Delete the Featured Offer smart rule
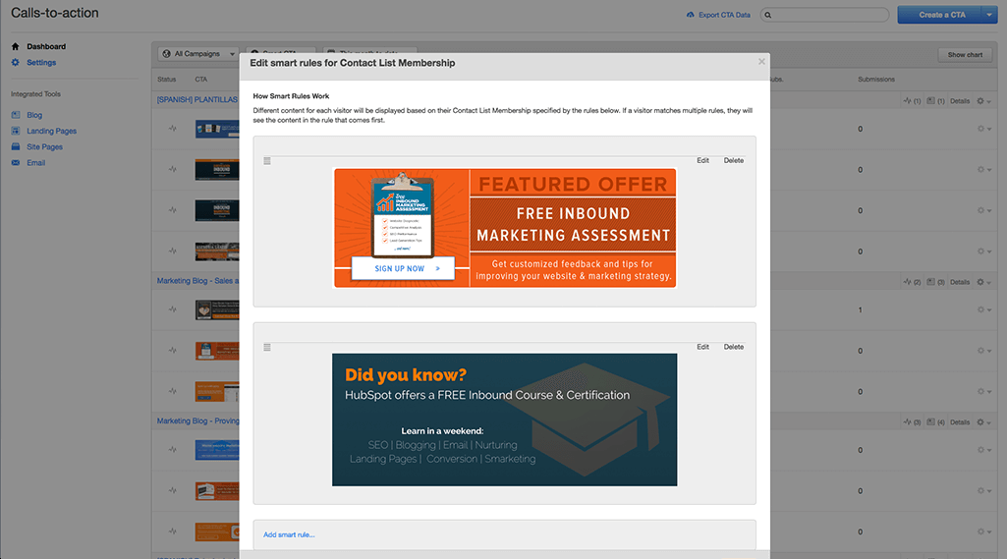Screen dimensions: 1007x559 pos(734,161)
